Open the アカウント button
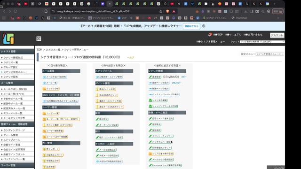The image size is (301, 169). (277, 35)
